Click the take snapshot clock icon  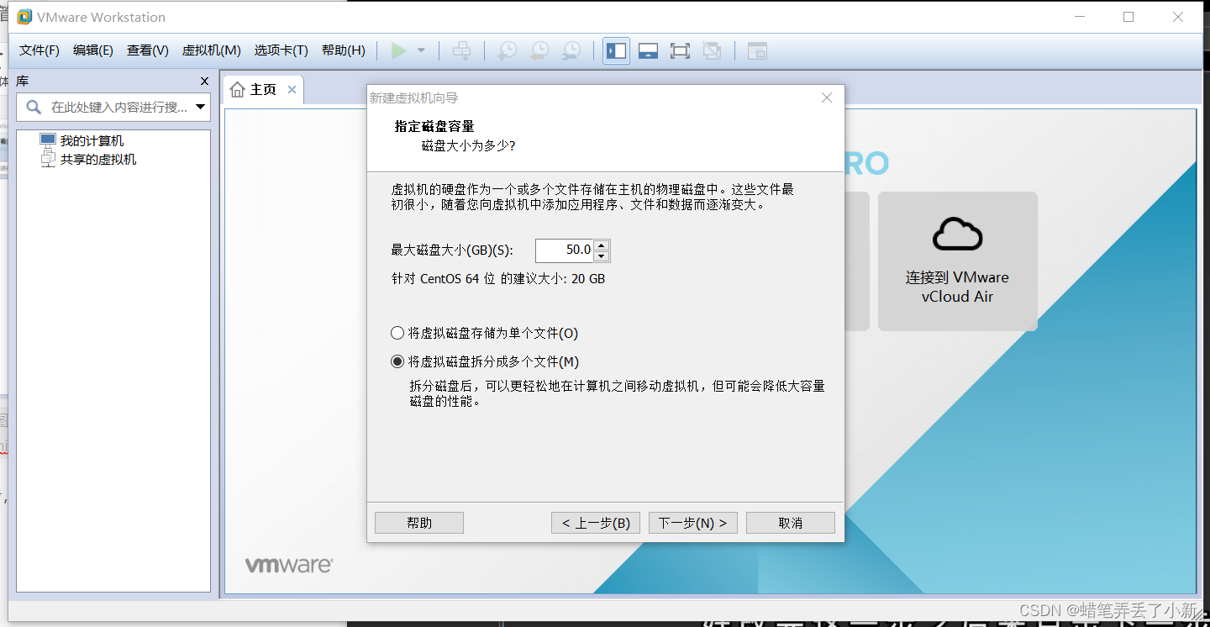507,51
